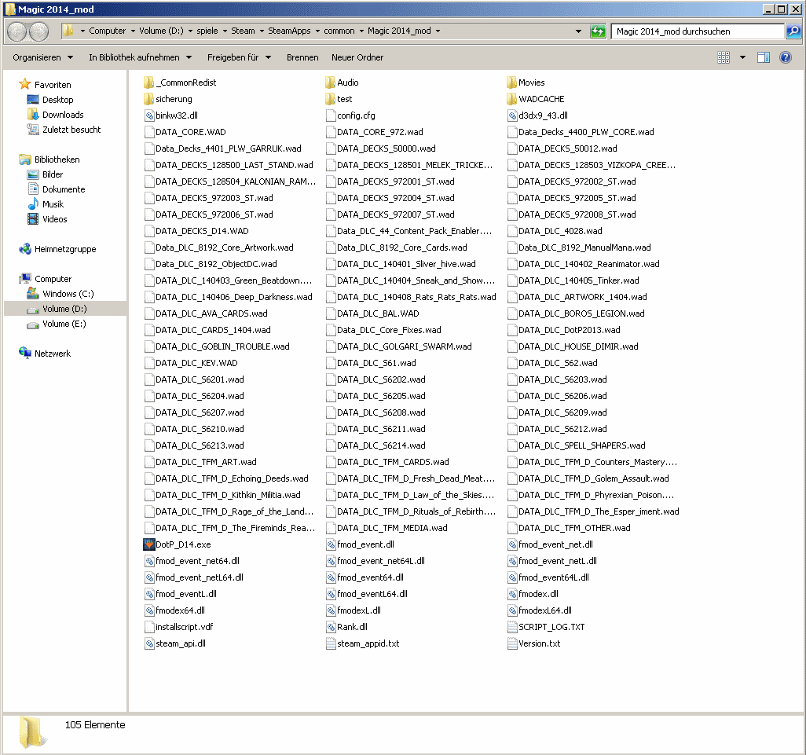
Task: Click the config.cfg file icon
Action: [x=331, y=115]
